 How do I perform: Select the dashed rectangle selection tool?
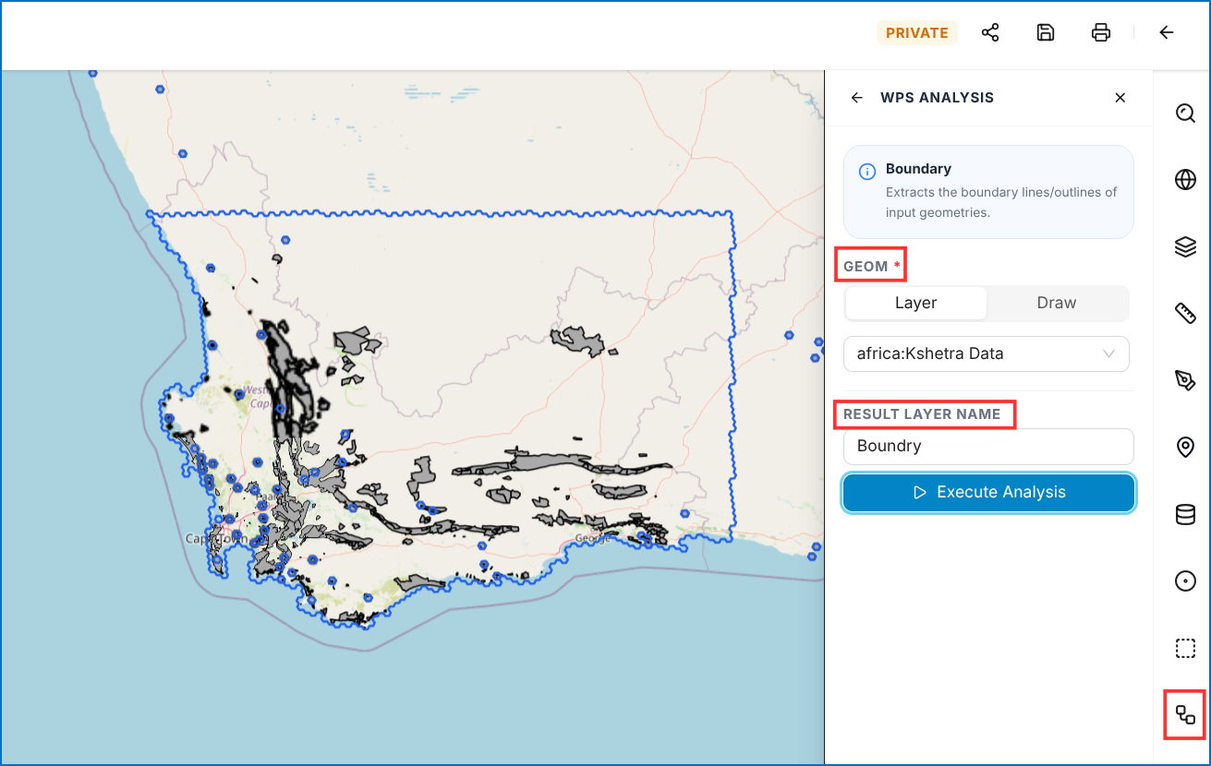click(1185, 648)
